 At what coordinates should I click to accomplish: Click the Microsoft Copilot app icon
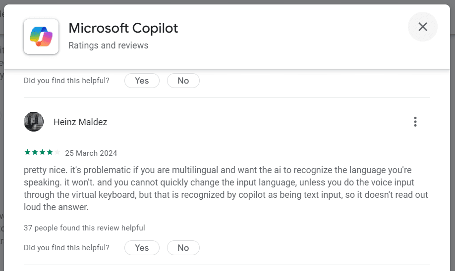[x=41, y=37]
